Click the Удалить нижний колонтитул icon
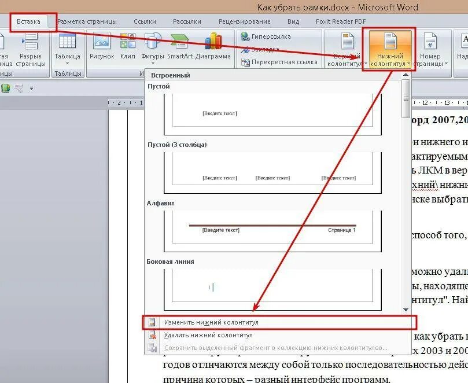This screenshot has width=468, height=383. pyautogui.click(x=153, y=335)
